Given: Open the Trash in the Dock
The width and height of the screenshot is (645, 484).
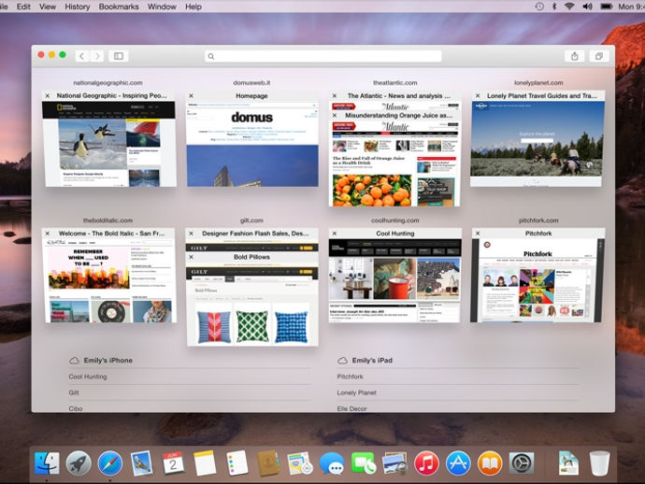Looking at the screenshot, I should [x=599, y=463].
